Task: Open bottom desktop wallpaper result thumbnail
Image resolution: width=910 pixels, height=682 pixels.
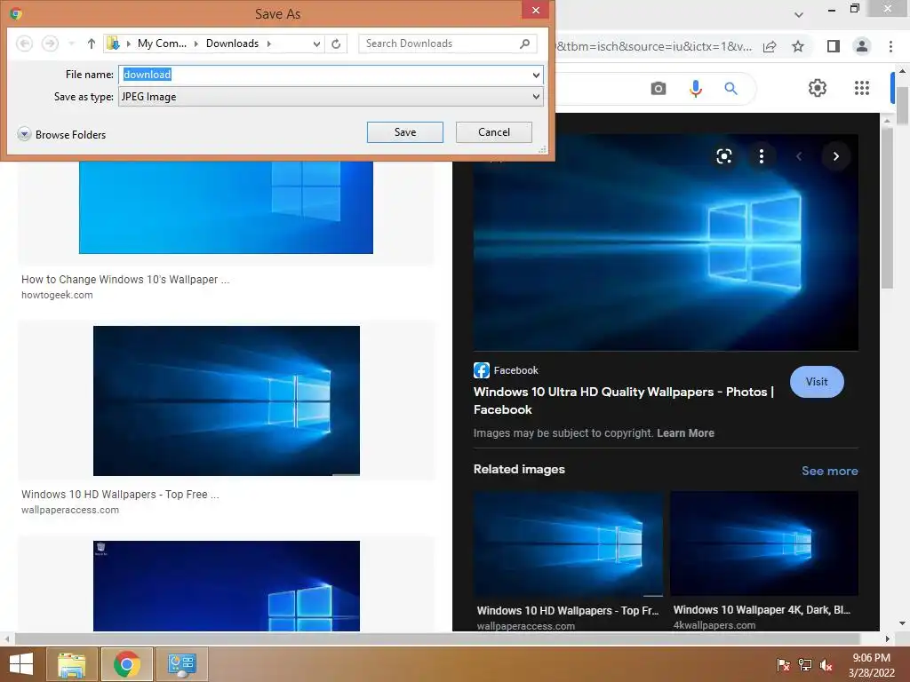Action: click(227, 586)
